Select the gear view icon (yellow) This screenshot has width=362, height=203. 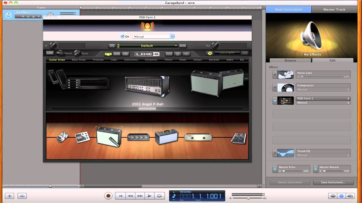click(108, 54)
